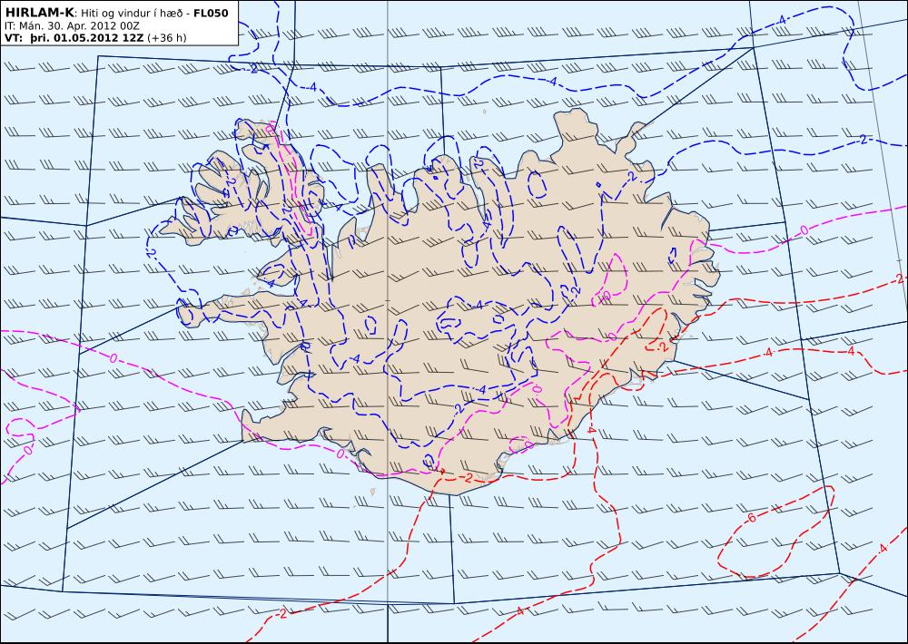Click the red 6 isotherm contour label
The image size is (908, 644).
coord(752,518)
